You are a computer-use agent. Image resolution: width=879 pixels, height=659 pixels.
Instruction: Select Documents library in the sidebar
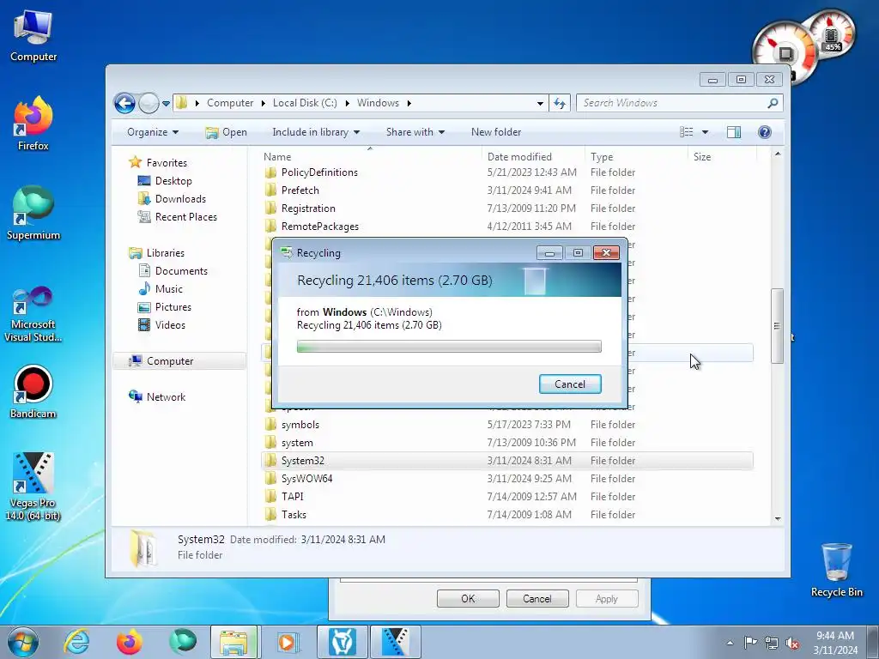click(181, 271)
